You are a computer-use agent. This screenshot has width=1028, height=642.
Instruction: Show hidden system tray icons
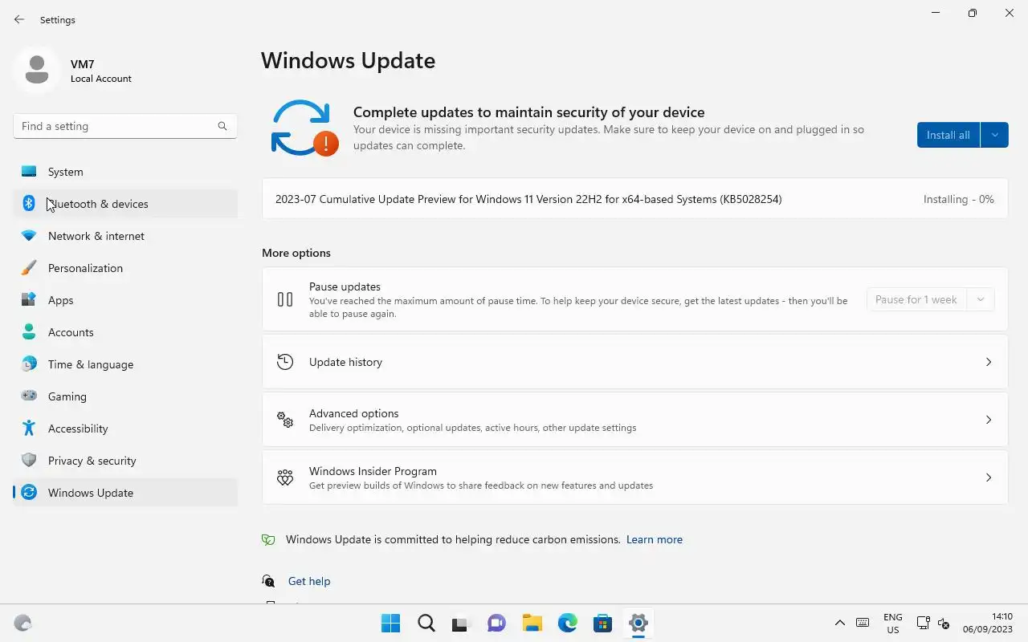[840, 623]
